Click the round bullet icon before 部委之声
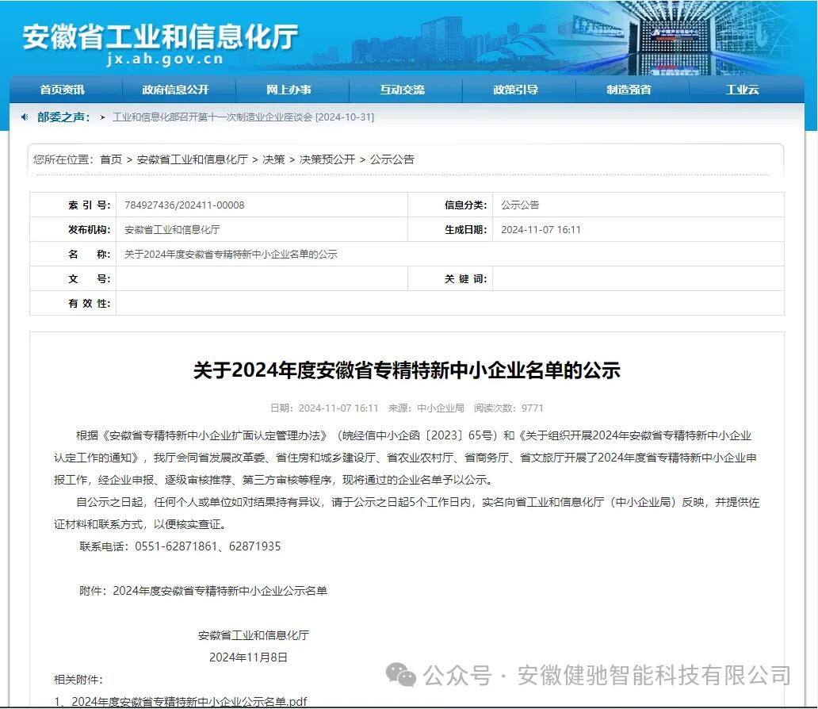The image size is (818, 709). (24, 117)
